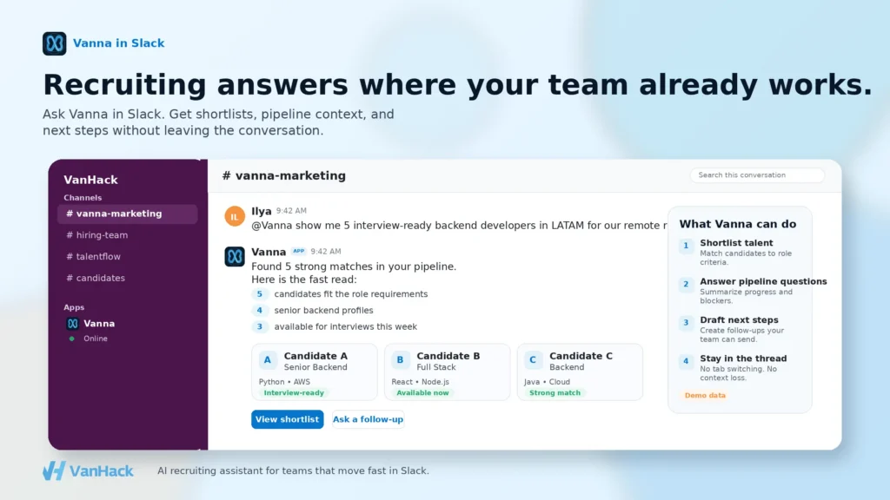Click the 'Shortlist talent' item text
The image size is (890, 500).
(736, 243)
